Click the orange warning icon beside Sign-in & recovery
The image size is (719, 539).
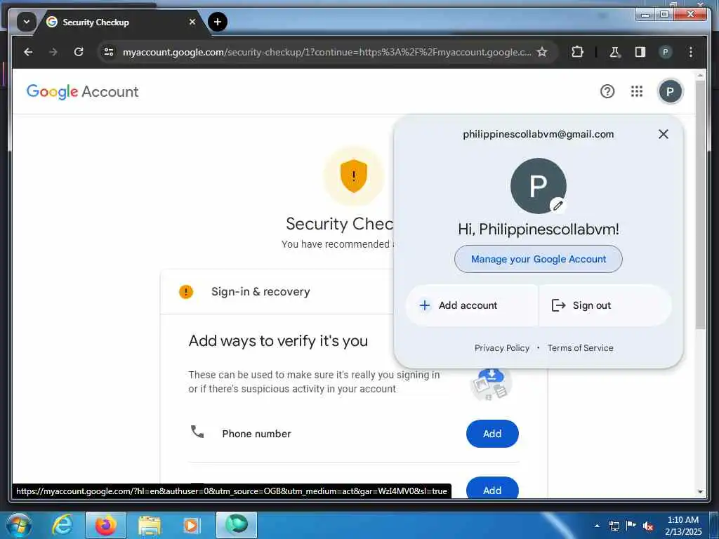[x=185, y=291]
